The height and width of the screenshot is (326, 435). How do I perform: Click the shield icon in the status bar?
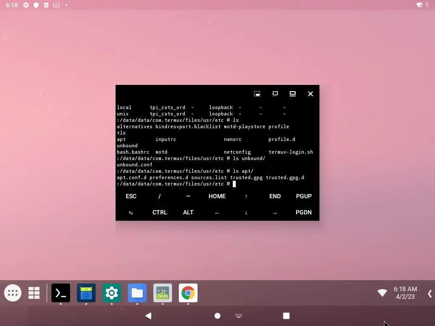[x=36, y=5]
